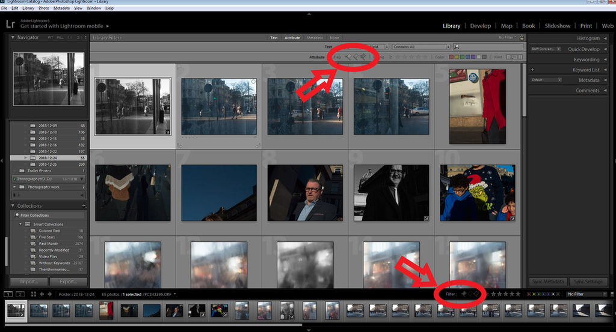
Task: Toggle the Attribute filter mode
Action: [292, 38]
